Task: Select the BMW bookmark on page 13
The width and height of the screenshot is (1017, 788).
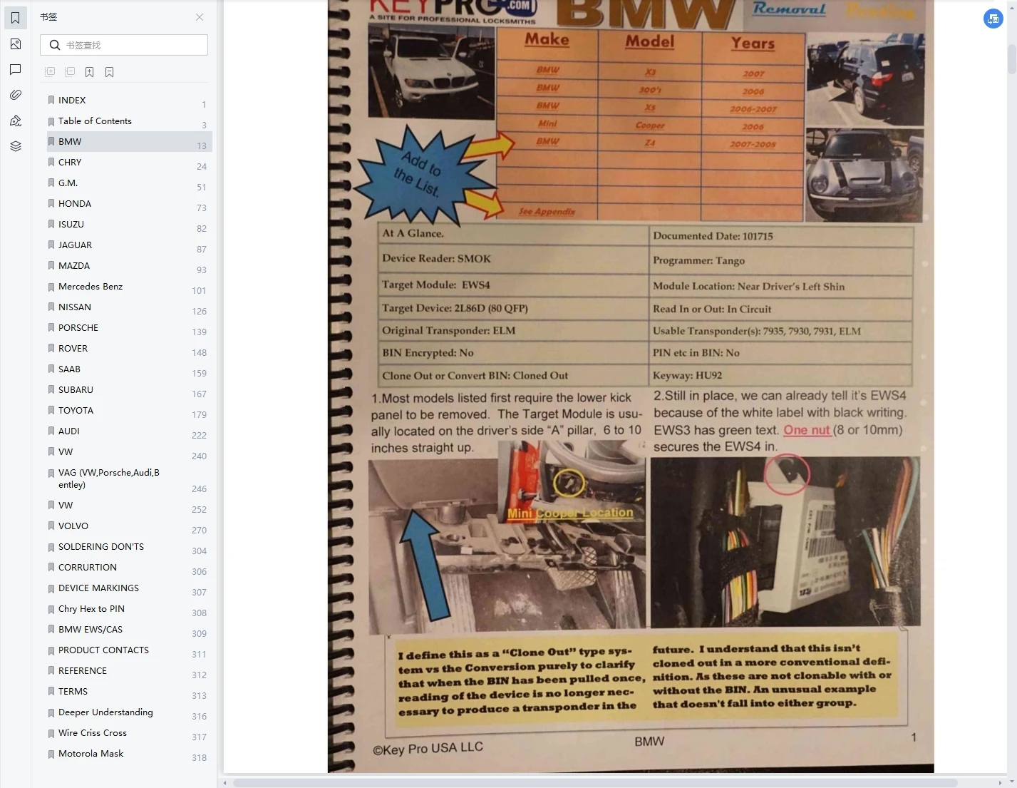Action: click(x=129, y=142)
